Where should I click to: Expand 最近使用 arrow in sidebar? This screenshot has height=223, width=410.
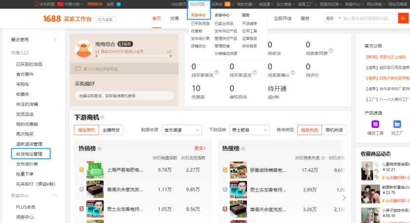[x=55, y=39]
